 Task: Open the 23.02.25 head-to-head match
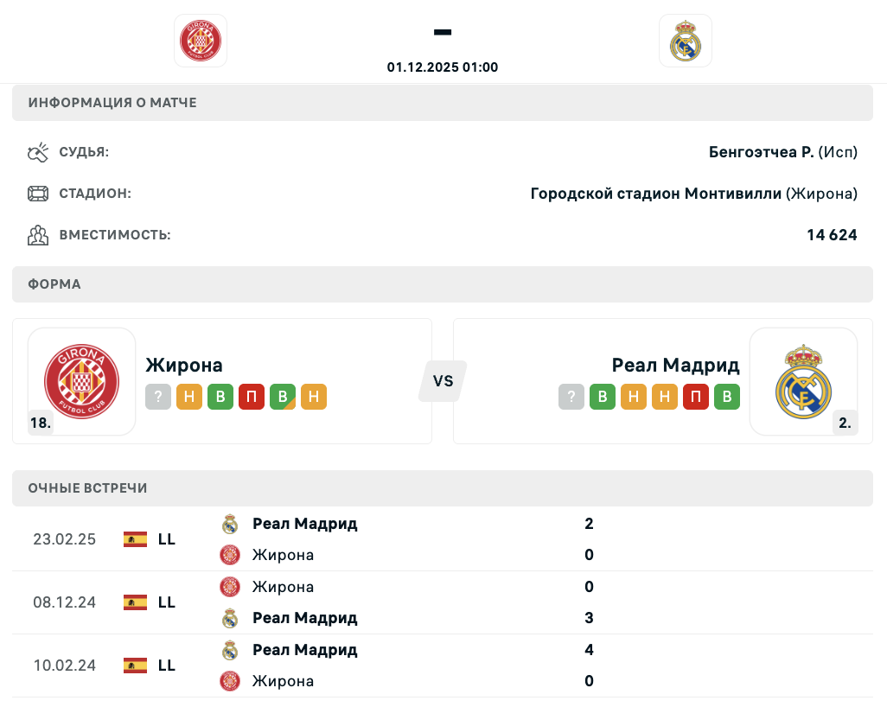coord(64,539)
